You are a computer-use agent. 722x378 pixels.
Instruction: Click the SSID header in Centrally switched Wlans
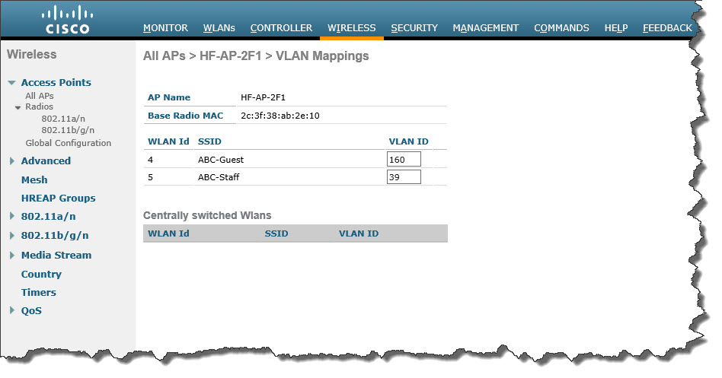click(276, 233)
